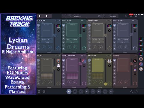This screenshot has height=108, width=144.
Task: Open the NOTE mode selector on quick strum 2
Action: [126, 40]
